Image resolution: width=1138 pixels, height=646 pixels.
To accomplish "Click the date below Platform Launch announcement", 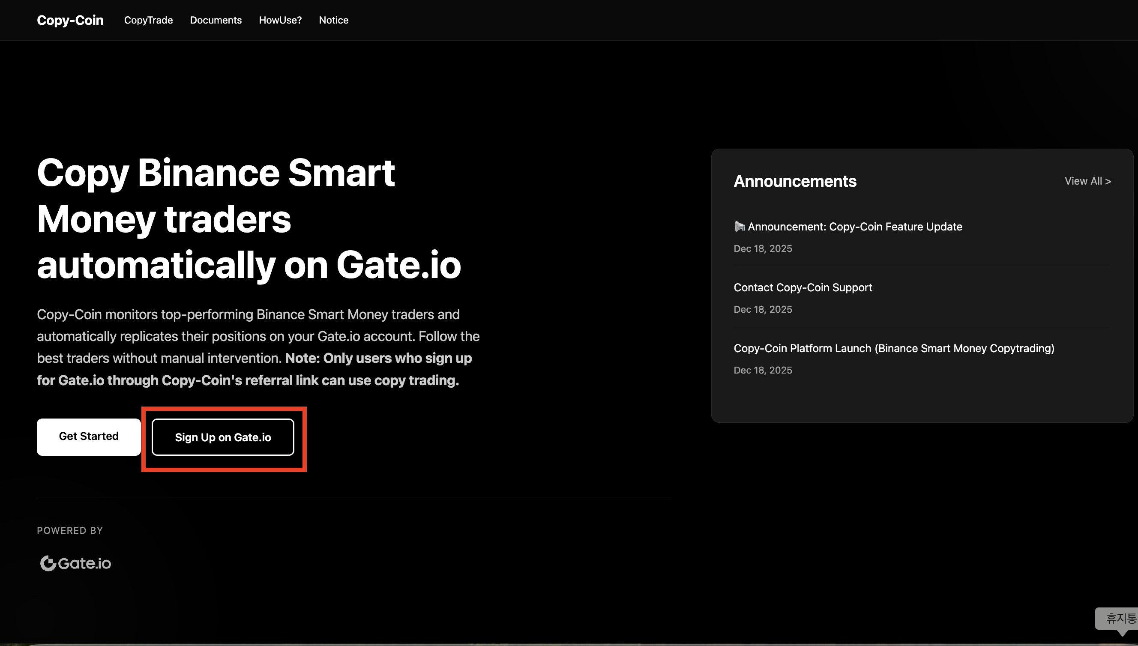I will (x=762, y=370).
